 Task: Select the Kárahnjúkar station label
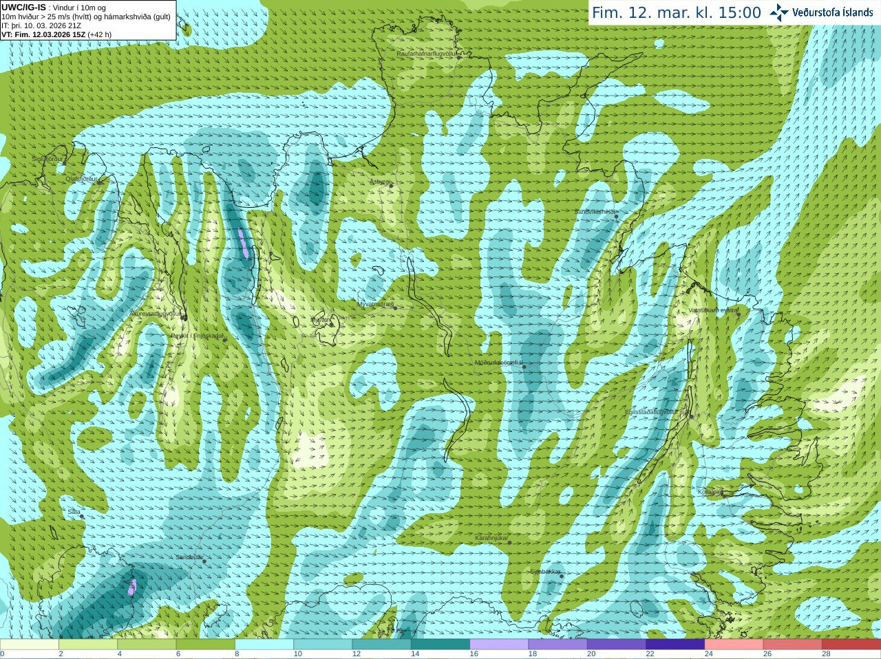coord(491,538)
